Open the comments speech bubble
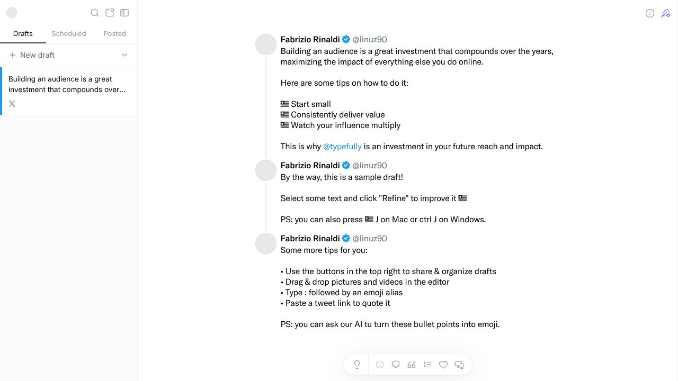The height and width of the screenshot is (381, 678). coord(396,365)
